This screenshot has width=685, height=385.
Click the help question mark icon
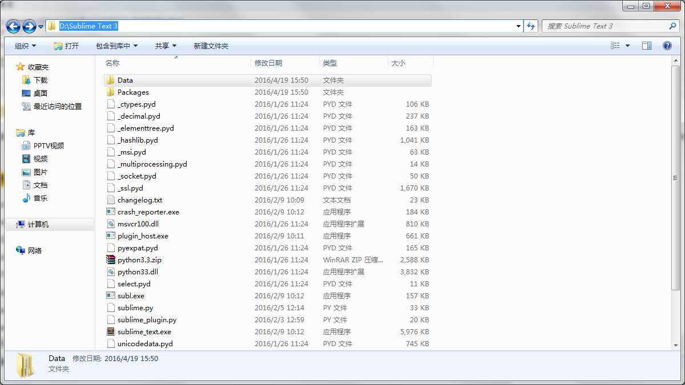tap(667, 46)
